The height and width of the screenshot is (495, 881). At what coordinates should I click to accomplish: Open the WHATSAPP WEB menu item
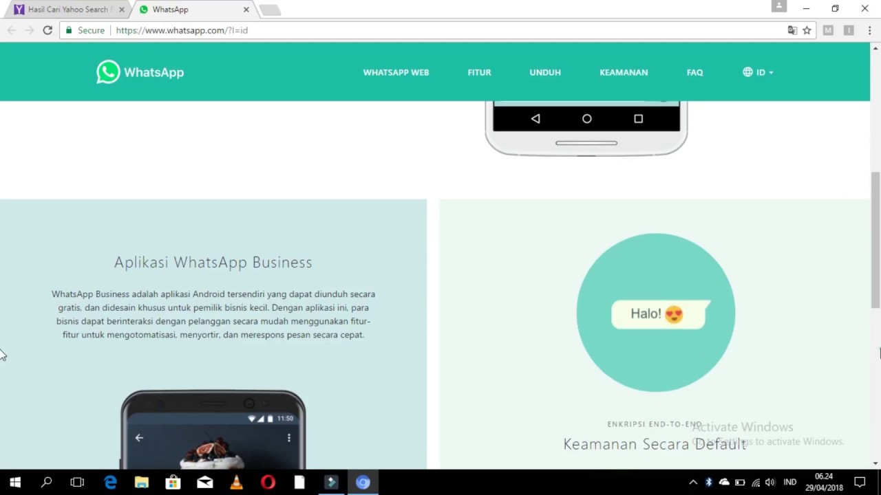[x=396, y=72]
